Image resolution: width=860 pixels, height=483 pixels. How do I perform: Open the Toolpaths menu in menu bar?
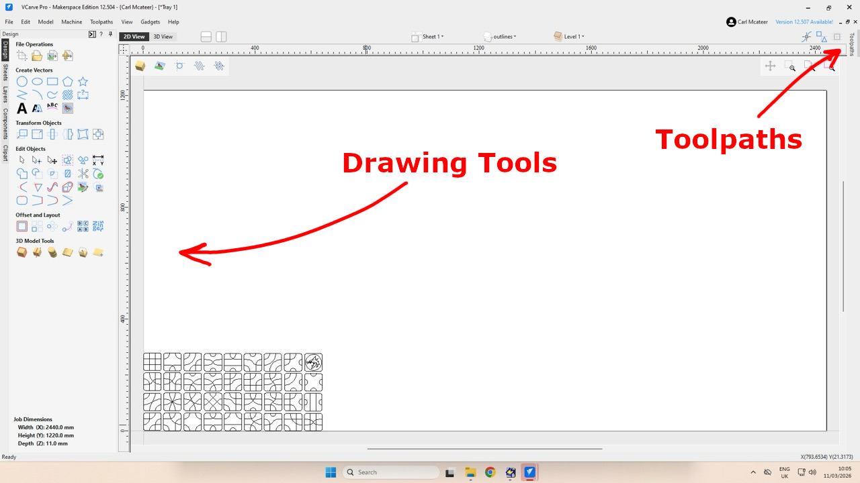pos(101,22)
